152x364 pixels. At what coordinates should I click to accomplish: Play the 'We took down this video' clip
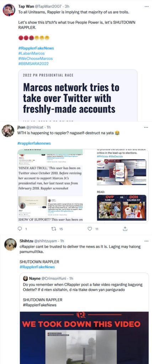(x=84, y=338)
